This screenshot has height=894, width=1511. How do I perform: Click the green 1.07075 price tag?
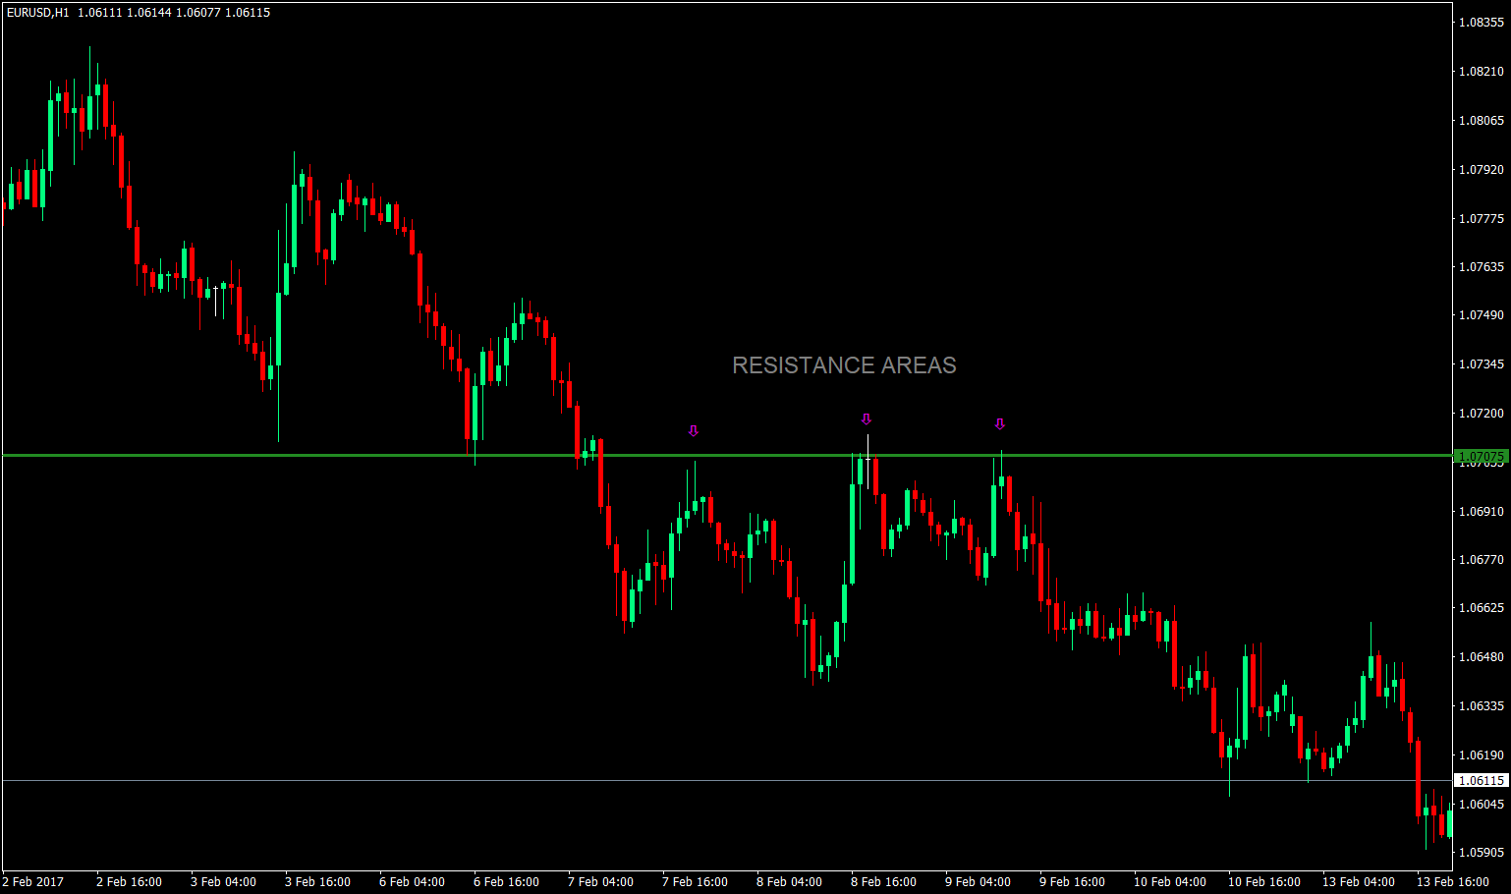1480,456
